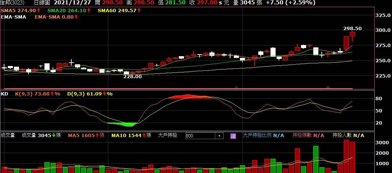Select the 信邦(3023) stock title

click(12, 2)
